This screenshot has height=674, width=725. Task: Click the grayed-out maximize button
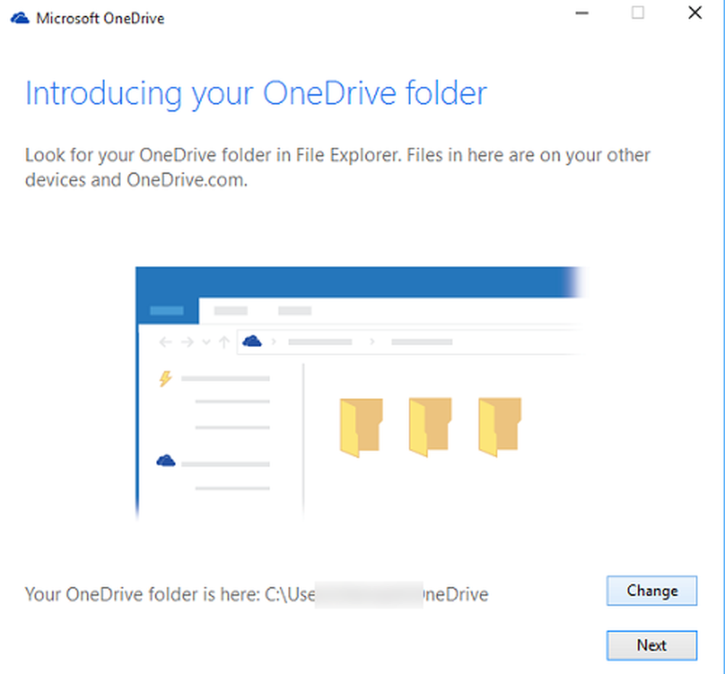tap(638, 13)
